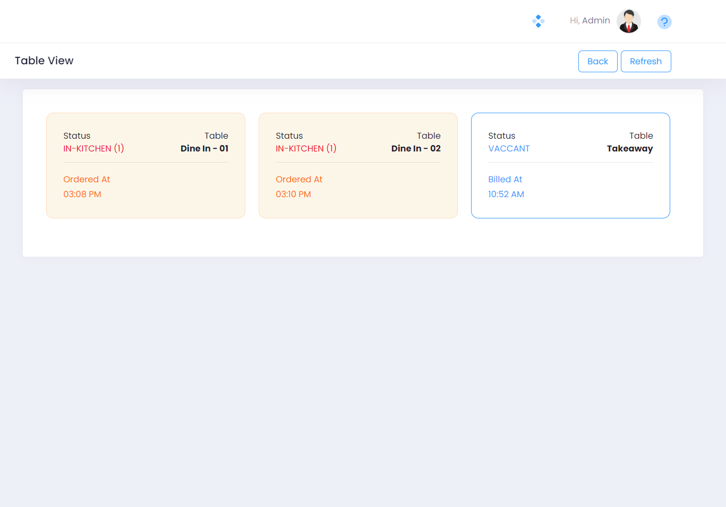Image resolution: width=726 pixels, height=507 pixels.
Task: Click the 03:10 PM order time
Action: tap(293, 195)
